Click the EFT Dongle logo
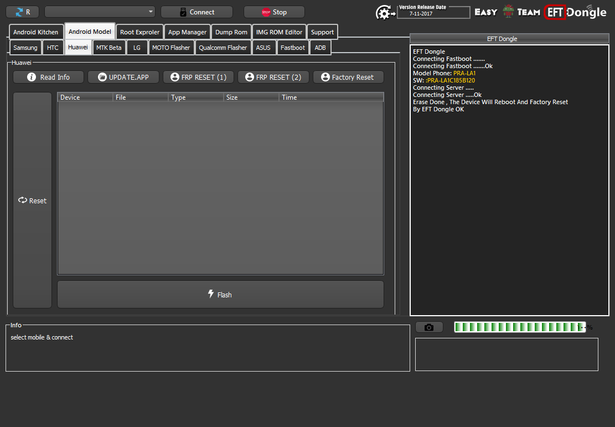 tap(575, 12)
